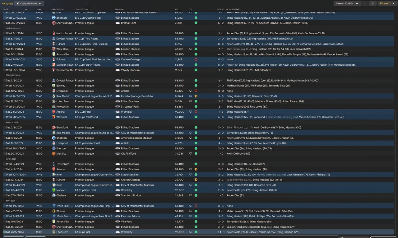
Task: Click the Nottm Forest club badge
Action: (x=54, y=33)
